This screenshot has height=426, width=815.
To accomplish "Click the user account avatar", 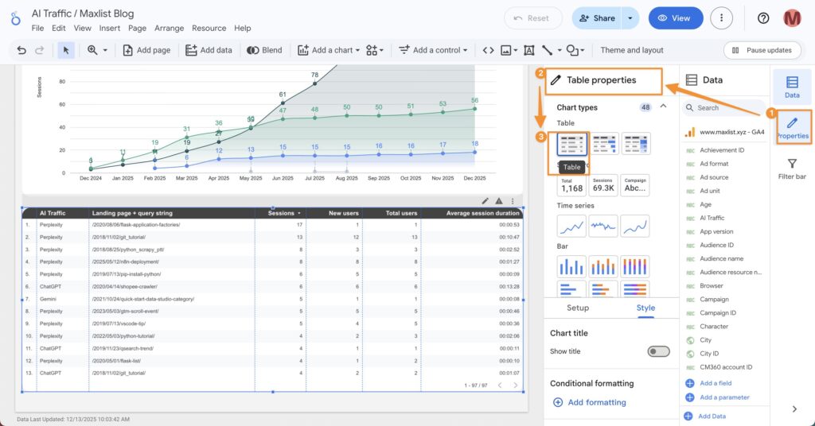I will [x=792, y=18].
